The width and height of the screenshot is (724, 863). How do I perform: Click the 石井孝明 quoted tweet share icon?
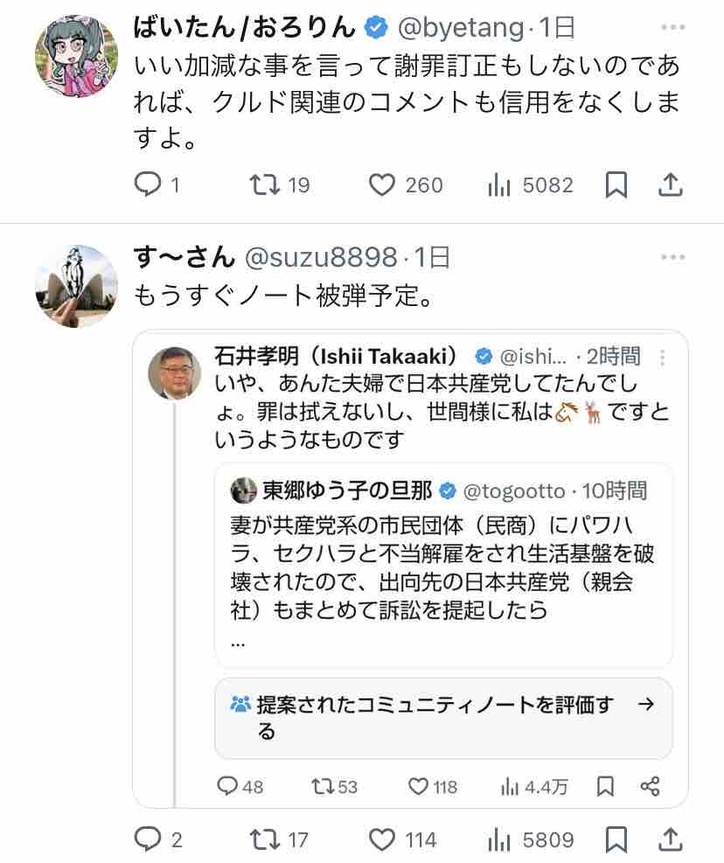click(650, 786)
